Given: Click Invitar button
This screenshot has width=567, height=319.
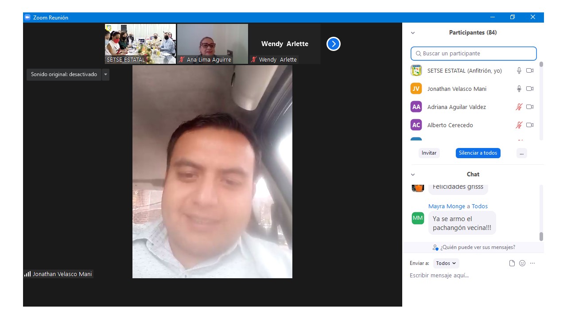Looking at the screenshot, I should point(429,153).
